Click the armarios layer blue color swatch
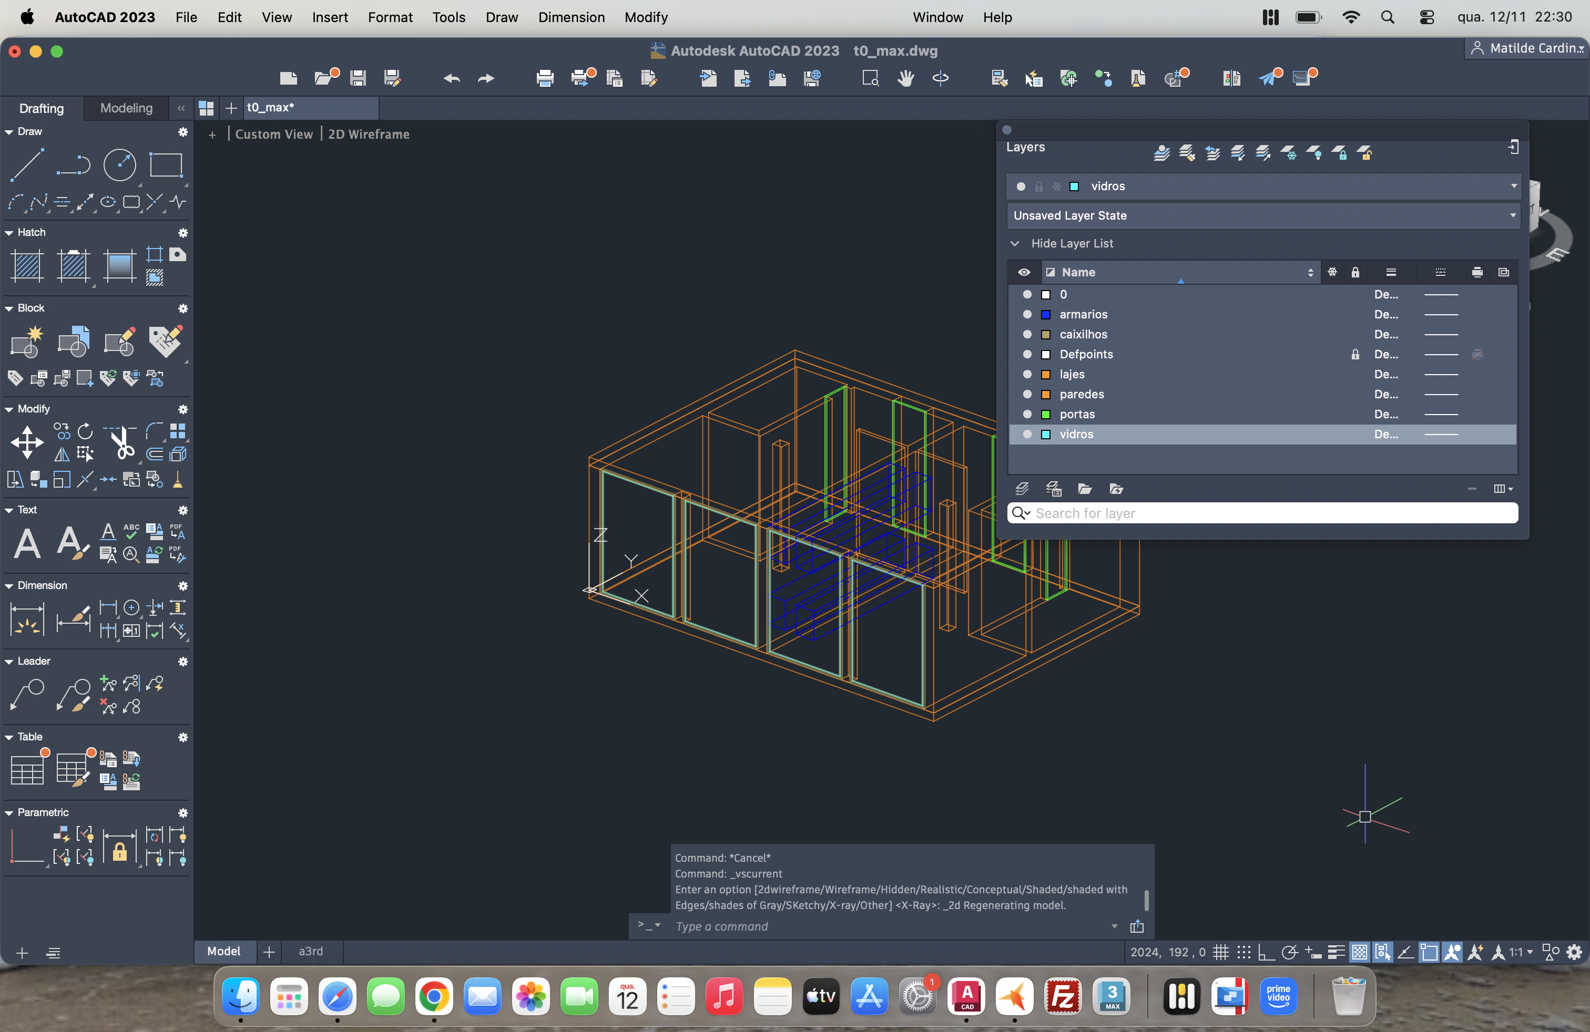Viewport: 1590px width, 1032px height. tap(1046, 314)
